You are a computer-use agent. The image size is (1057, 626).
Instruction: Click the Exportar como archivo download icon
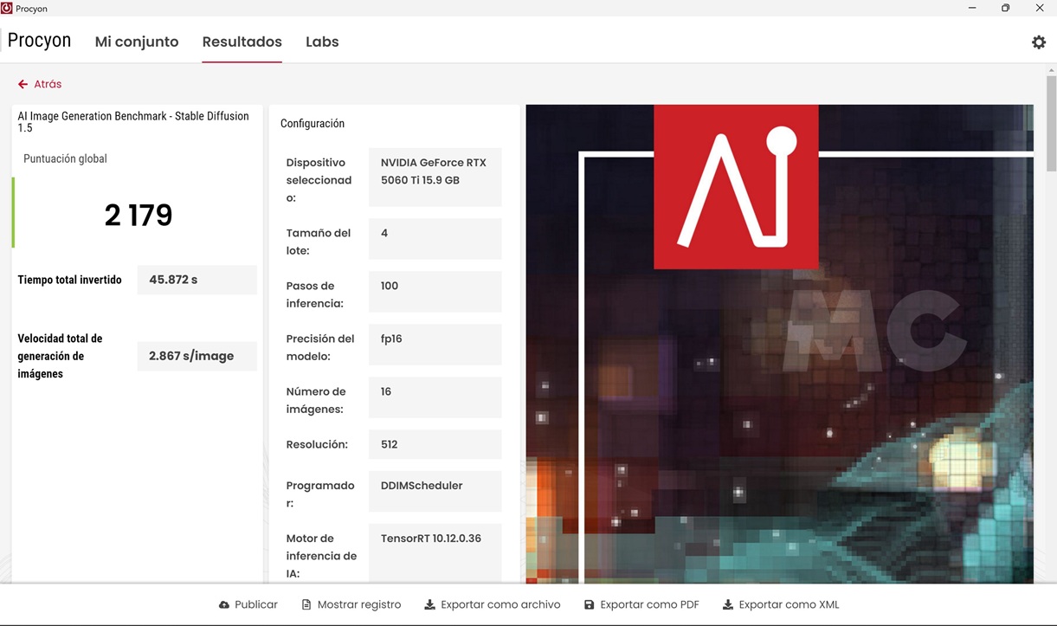[429, 605]
